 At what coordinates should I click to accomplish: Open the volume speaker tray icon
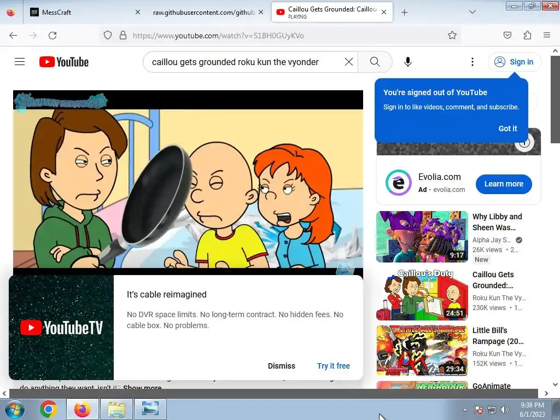click(504, 410)
